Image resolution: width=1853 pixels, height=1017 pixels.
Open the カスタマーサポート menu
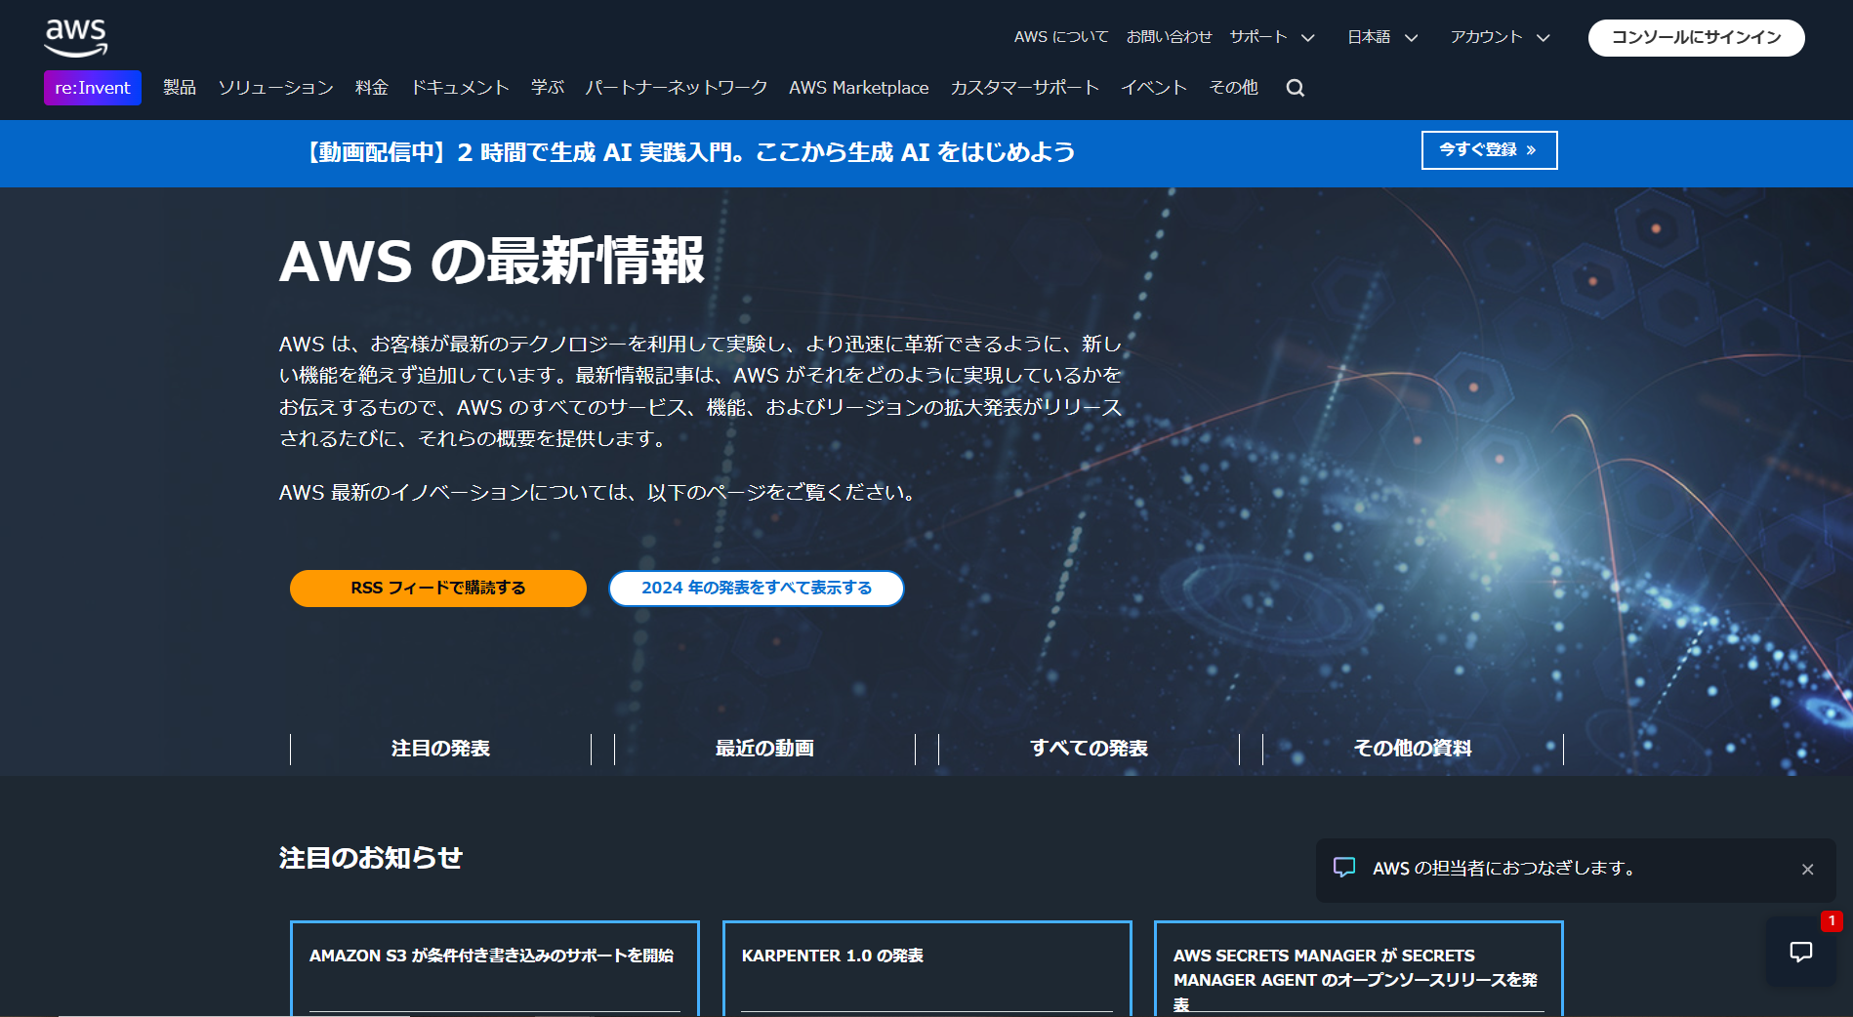coord(1025,88)
